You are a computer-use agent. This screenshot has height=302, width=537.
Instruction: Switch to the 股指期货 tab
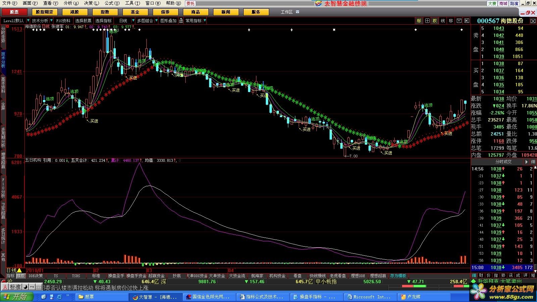point(45,12)
